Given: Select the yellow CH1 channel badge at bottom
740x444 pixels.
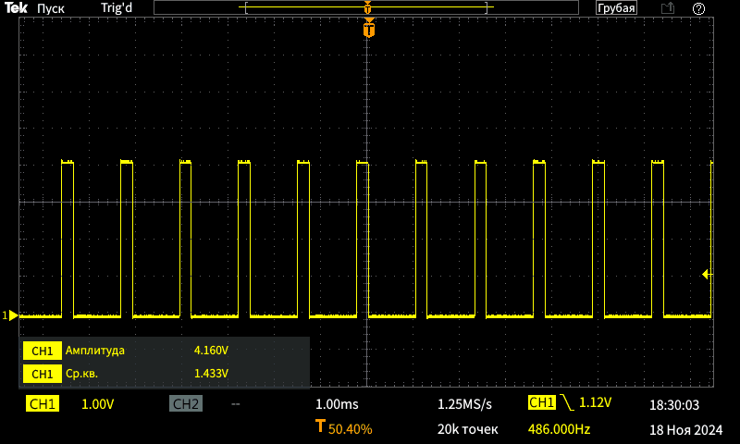Looking at the screenshot, I should (43, 404).
